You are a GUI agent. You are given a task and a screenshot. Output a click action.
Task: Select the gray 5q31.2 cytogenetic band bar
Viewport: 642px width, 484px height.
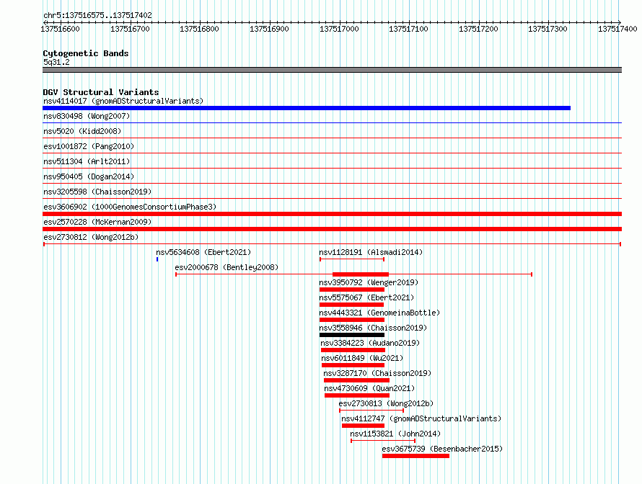(x=332, y=70)
